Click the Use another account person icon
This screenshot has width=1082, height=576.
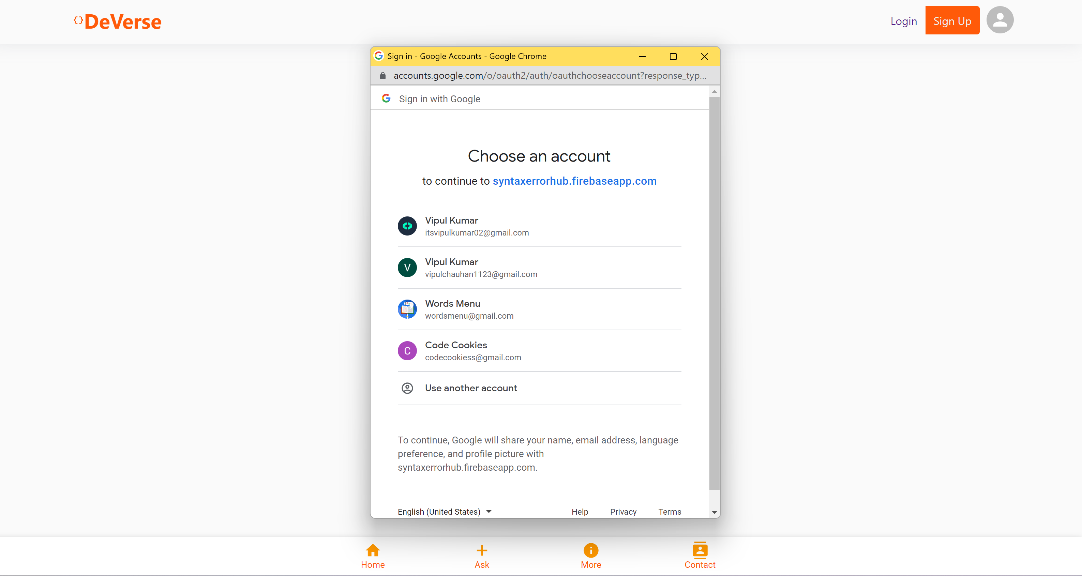[407, 388]
